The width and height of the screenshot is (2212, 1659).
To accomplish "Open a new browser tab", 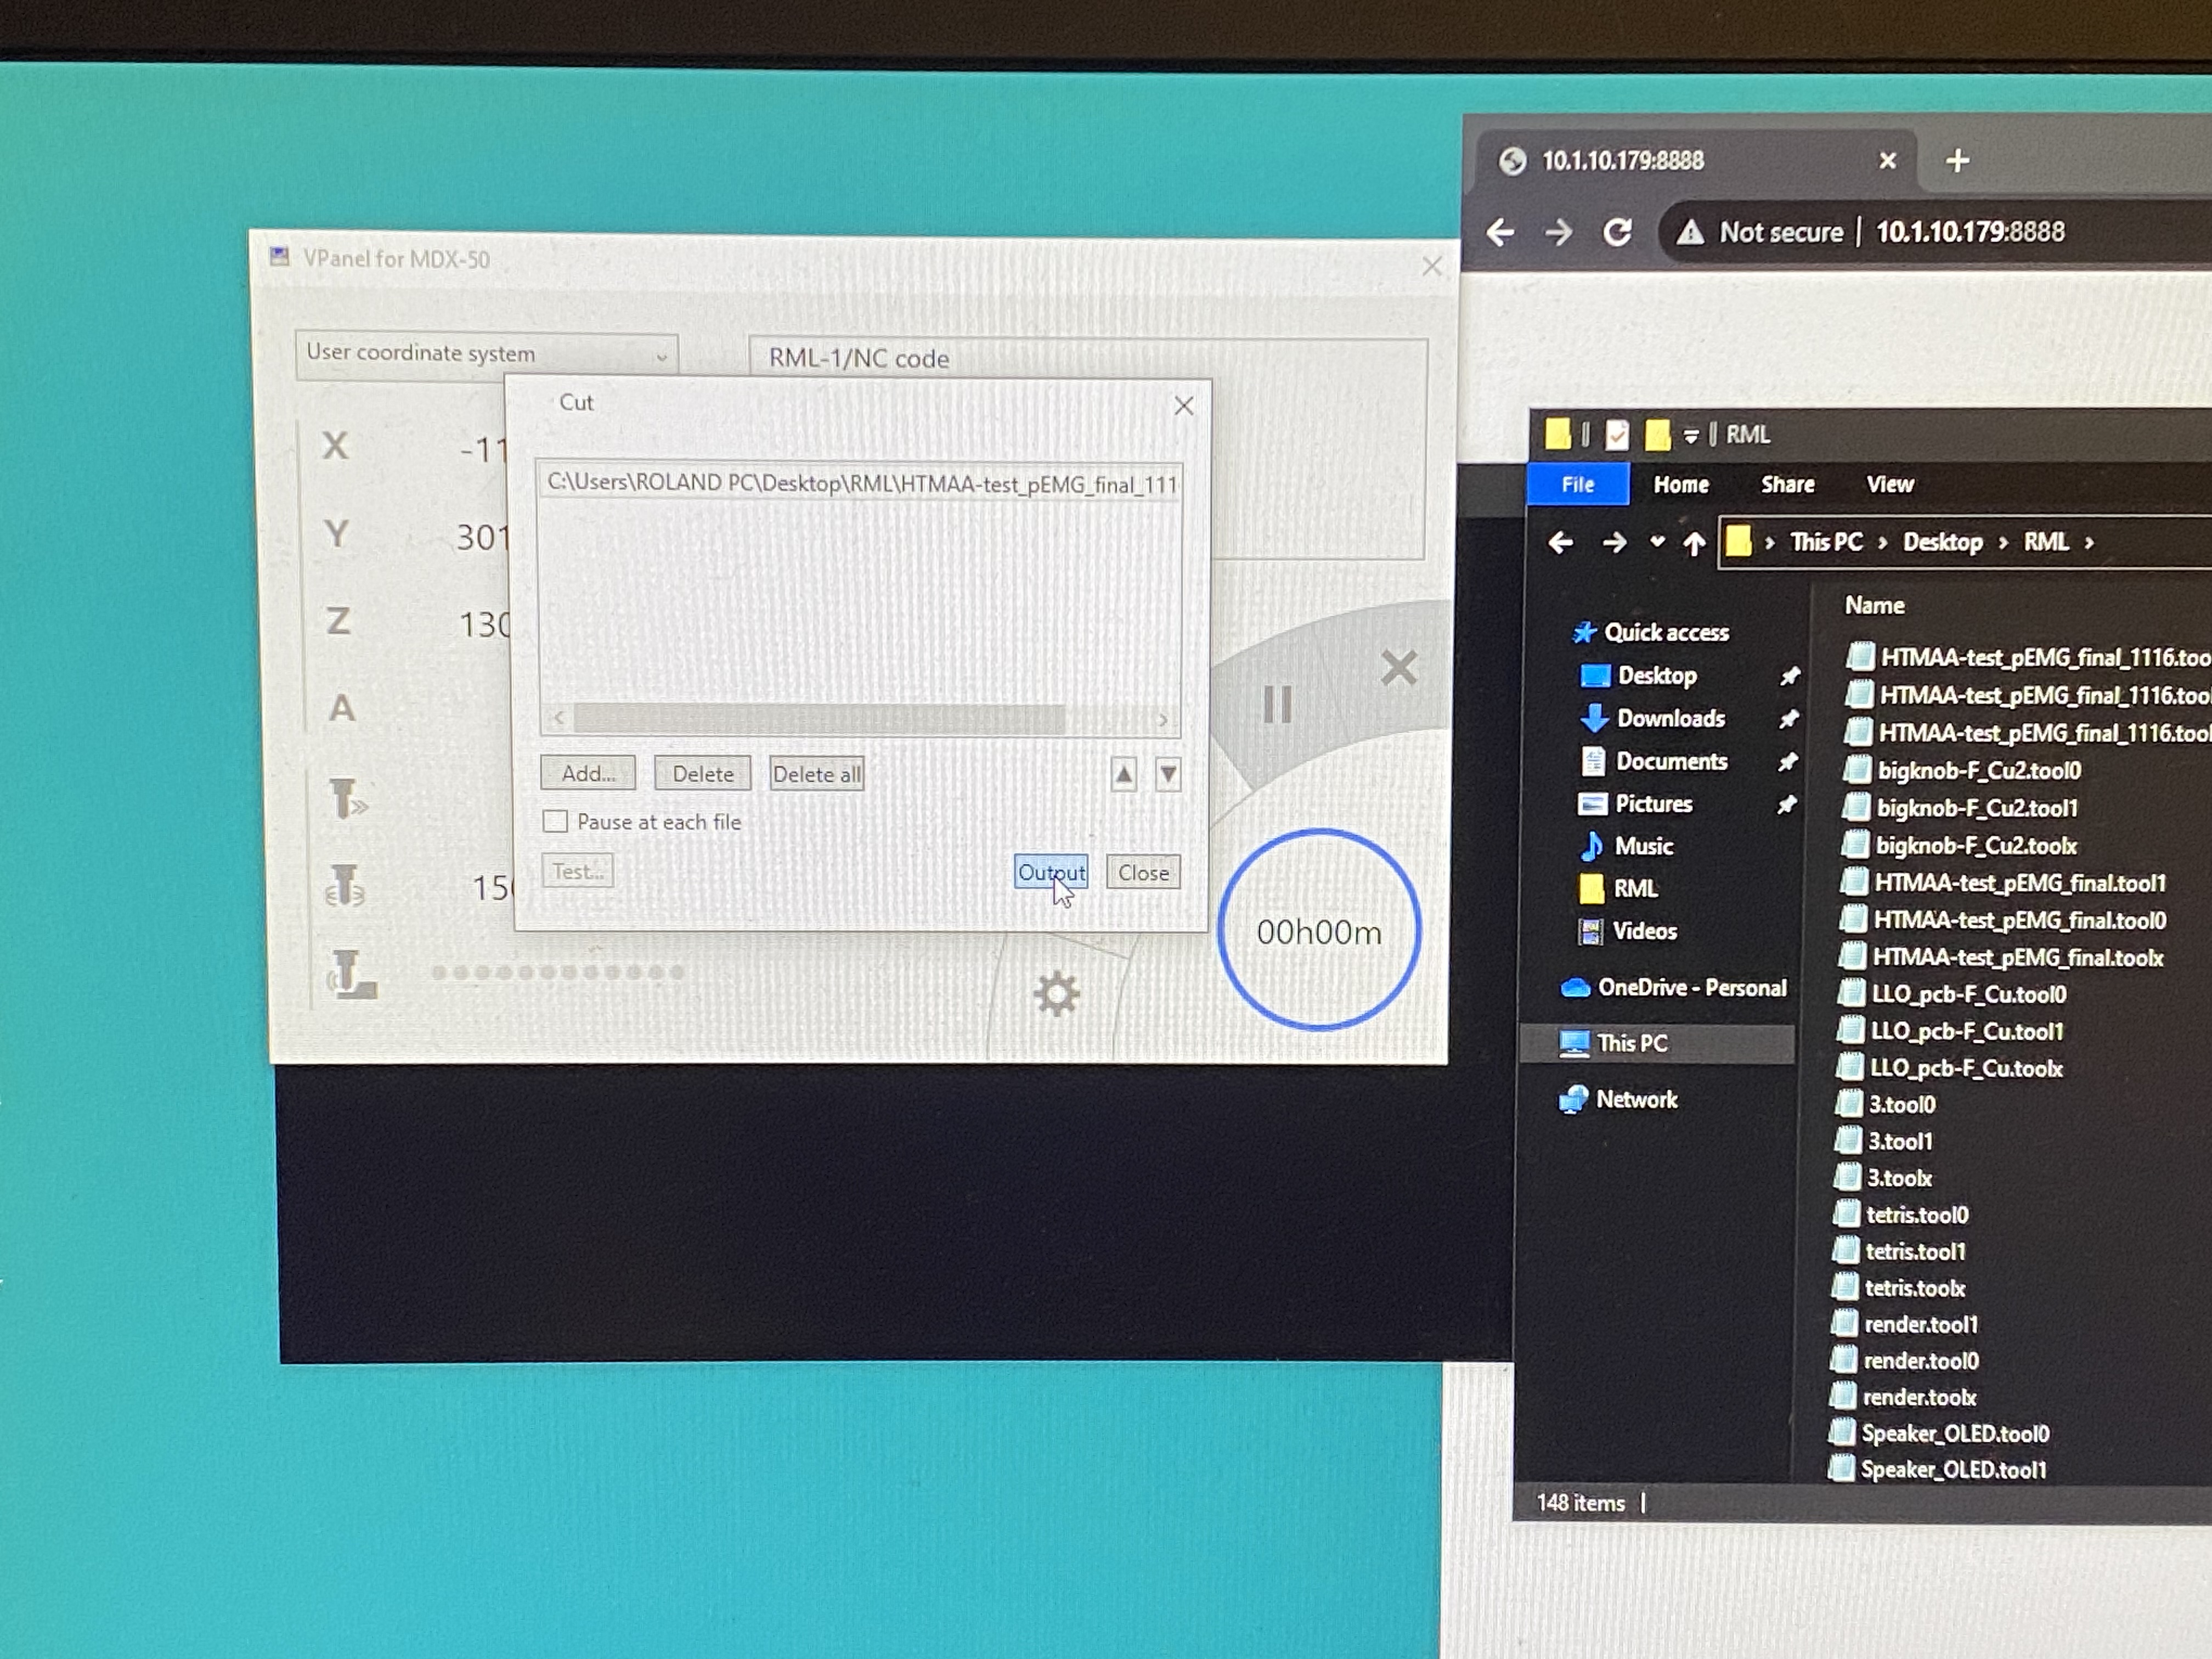I will [x=1957, y=160].
